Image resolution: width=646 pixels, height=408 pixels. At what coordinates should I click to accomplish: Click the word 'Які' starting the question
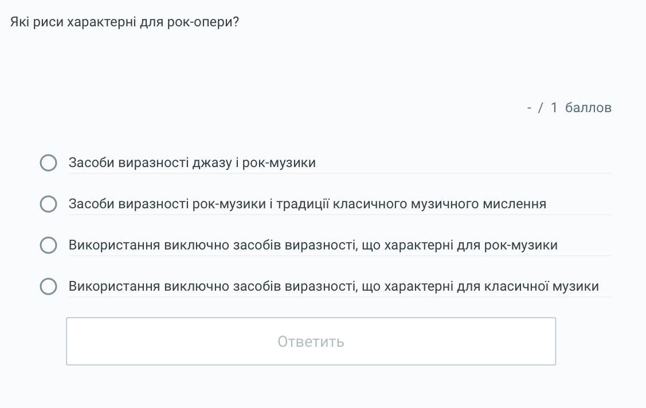(19, 22)
